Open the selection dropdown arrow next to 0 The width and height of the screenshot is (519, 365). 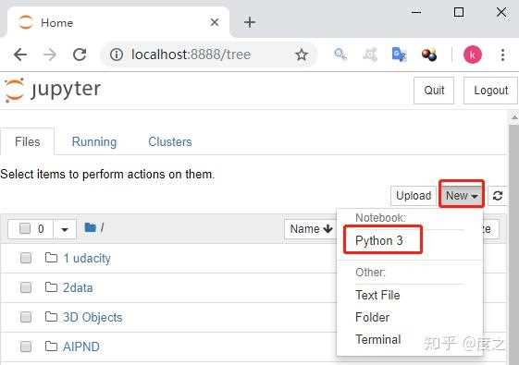[65, 229]
